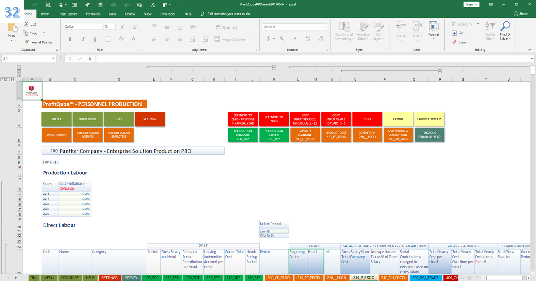Click the Accounting Number Format dollar icon
The height and width of the screenshot is (302, 536).
(268, 39)
